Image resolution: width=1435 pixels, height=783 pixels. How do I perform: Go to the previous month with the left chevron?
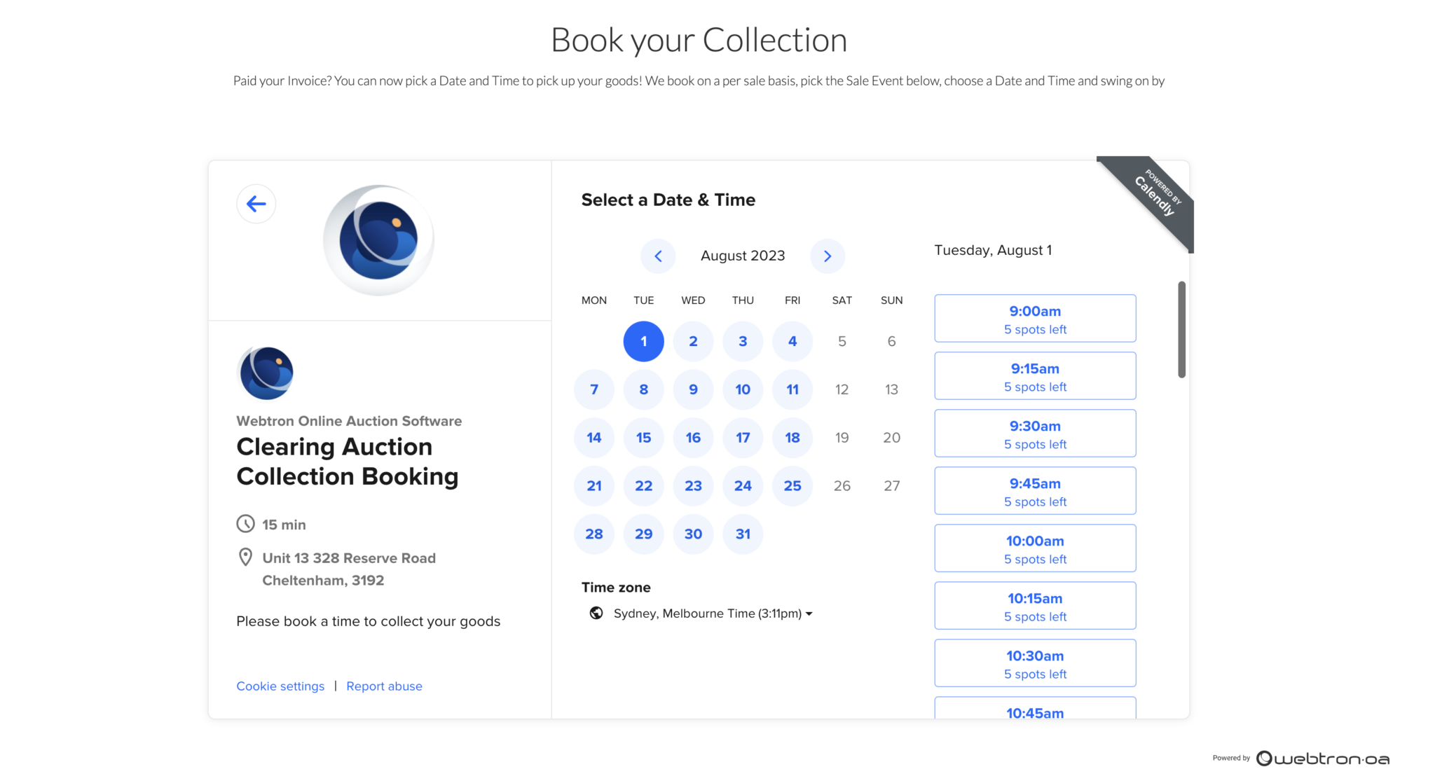click(x=658, y=256)
